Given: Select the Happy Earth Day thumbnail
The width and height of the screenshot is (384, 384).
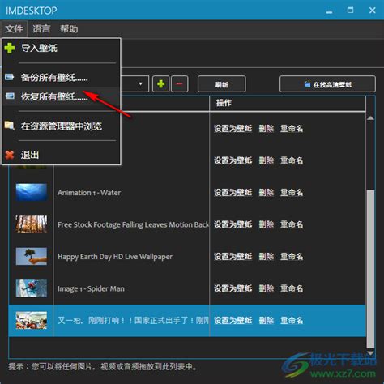Looking at the screenshot, I should coord(32,257).
